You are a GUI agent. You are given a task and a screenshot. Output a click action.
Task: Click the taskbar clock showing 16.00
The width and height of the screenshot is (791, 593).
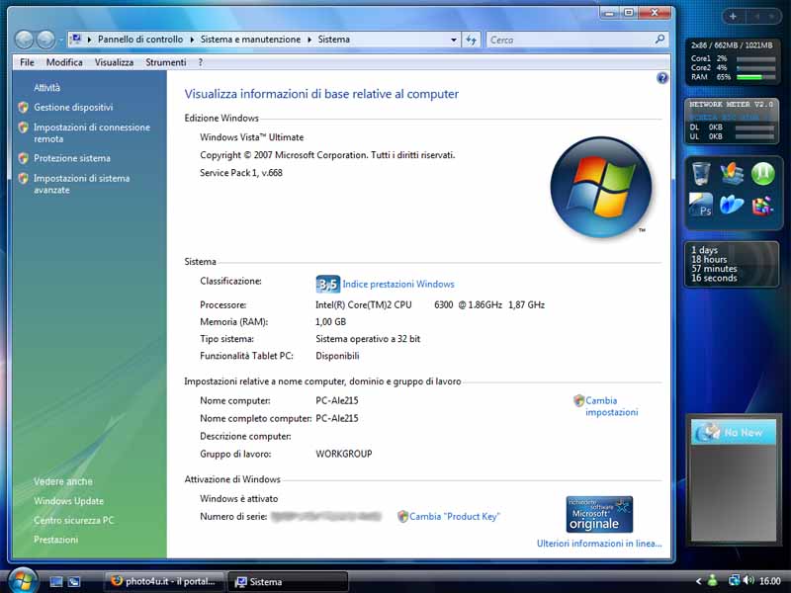tap(770, 581)
